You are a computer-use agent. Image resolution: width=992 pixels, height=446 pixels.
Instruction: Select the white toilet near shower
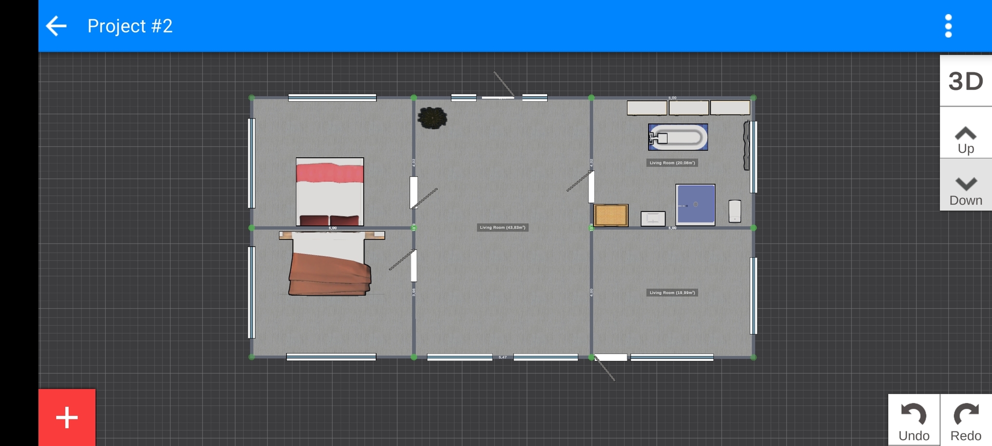(734, 211)
